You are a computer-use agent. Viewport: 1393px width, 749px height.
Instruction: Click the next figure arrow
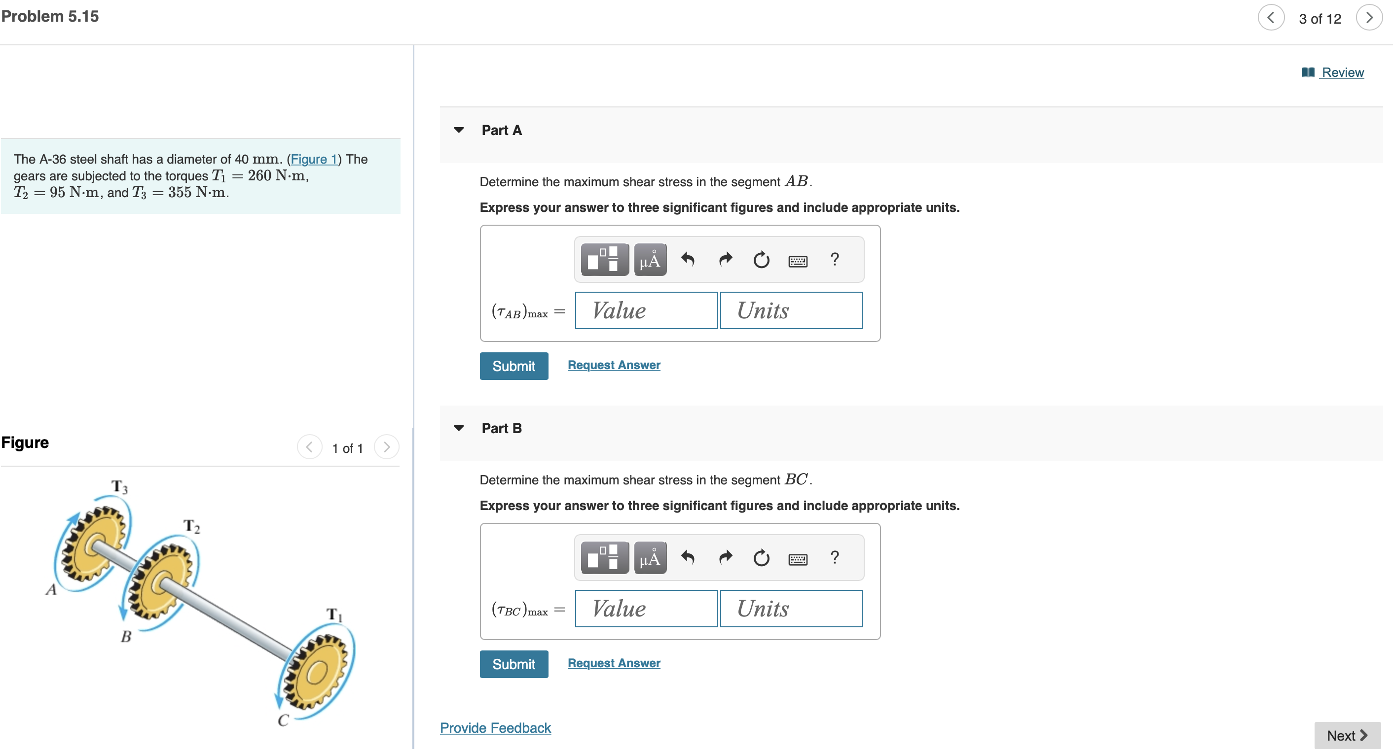pyautogui.click(x=386, y=447)
